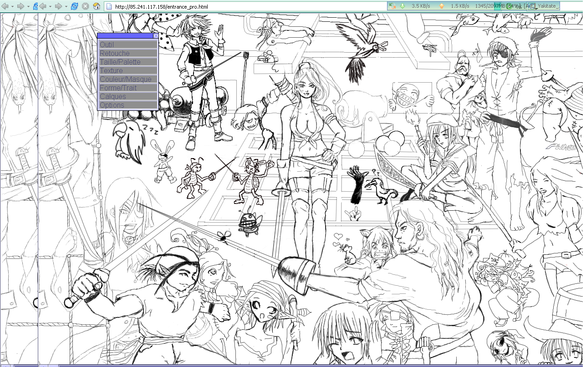Viewport: 586px width, 367px height.
Task: Click the Stop loading icon
Action: click(85, 6)
